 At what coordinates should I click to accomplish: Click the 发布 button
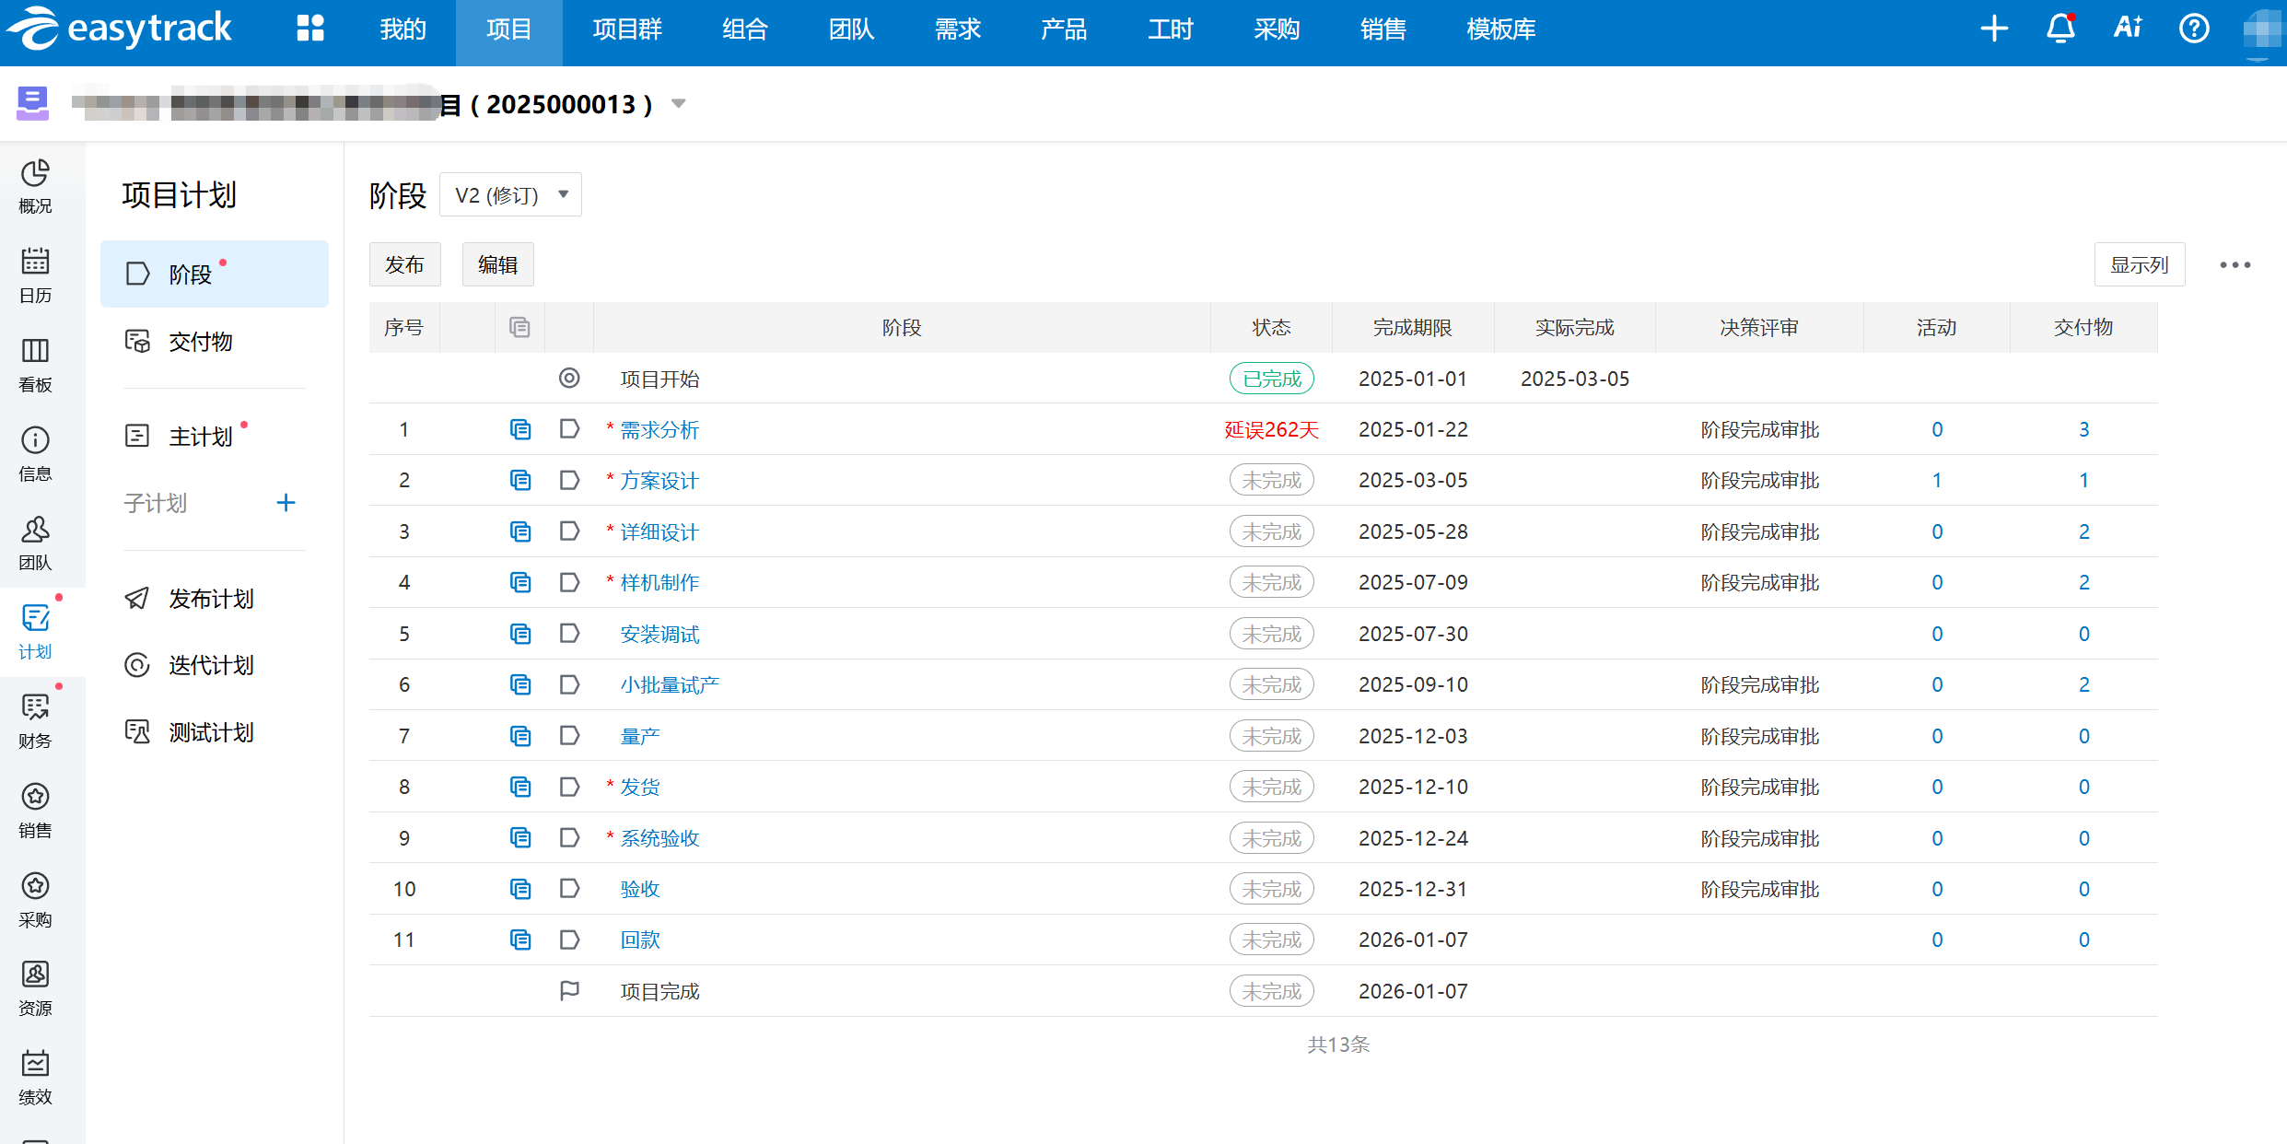(404, 265)
